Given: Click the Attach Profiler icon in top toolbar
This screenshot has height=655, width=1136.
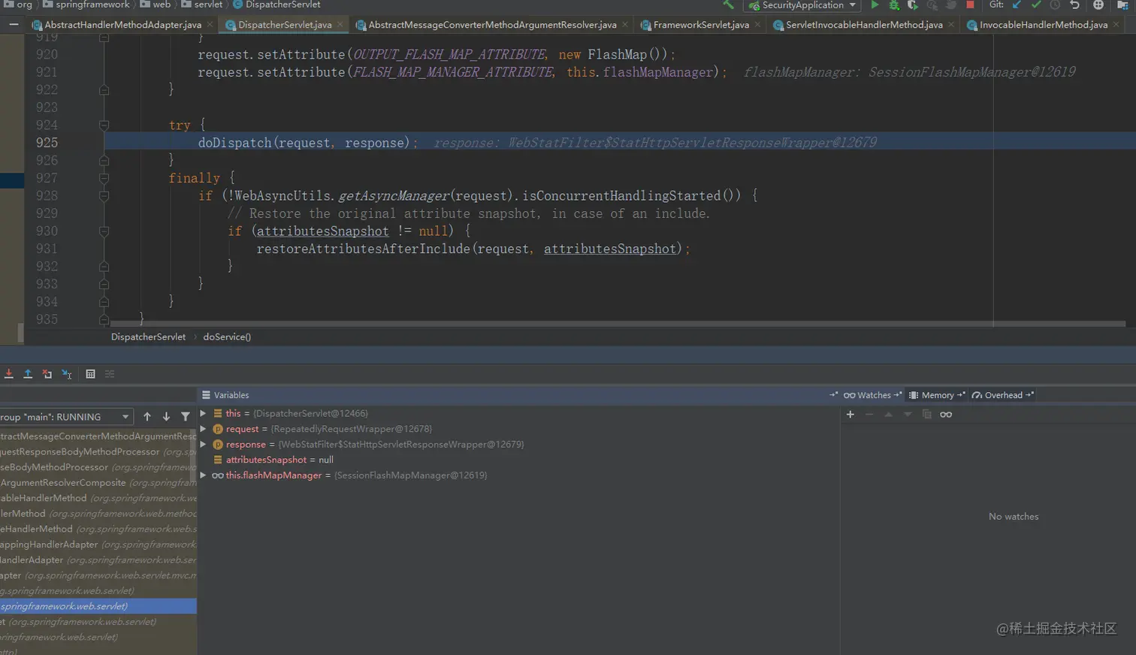Looking at the screenshot, I should [932, 5].
